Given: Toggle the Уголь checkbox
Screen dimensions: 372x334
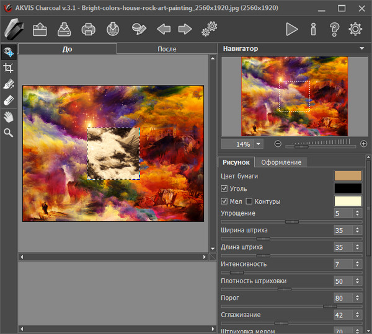Looking at the screenshot, I should click(224, 188).
